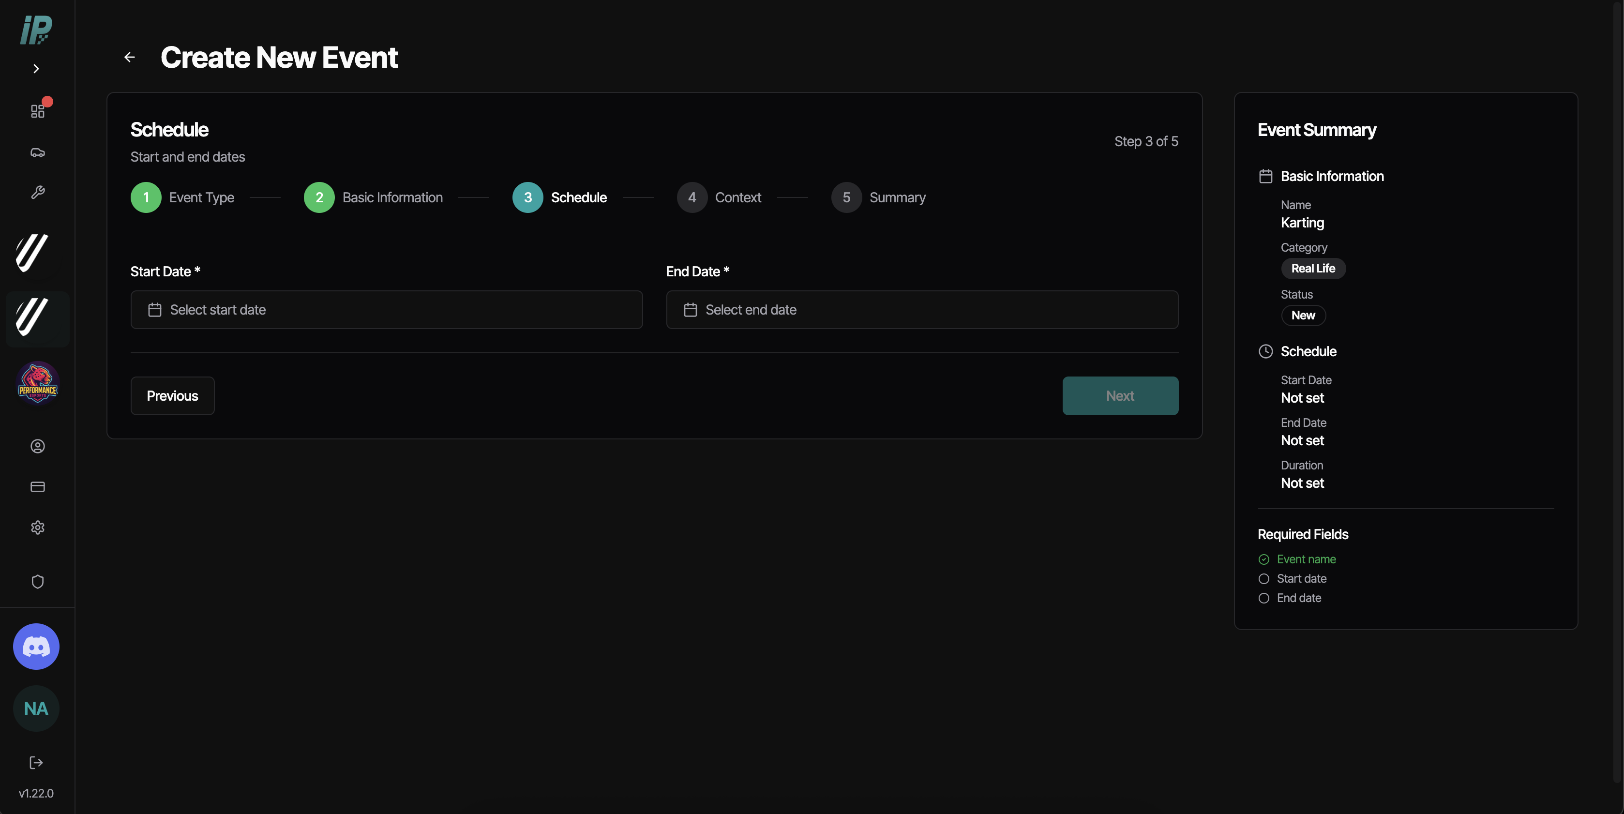1624x814 pixels.
Task: Open the car icon in the sidebar
Action: click(x=38, y=152)
